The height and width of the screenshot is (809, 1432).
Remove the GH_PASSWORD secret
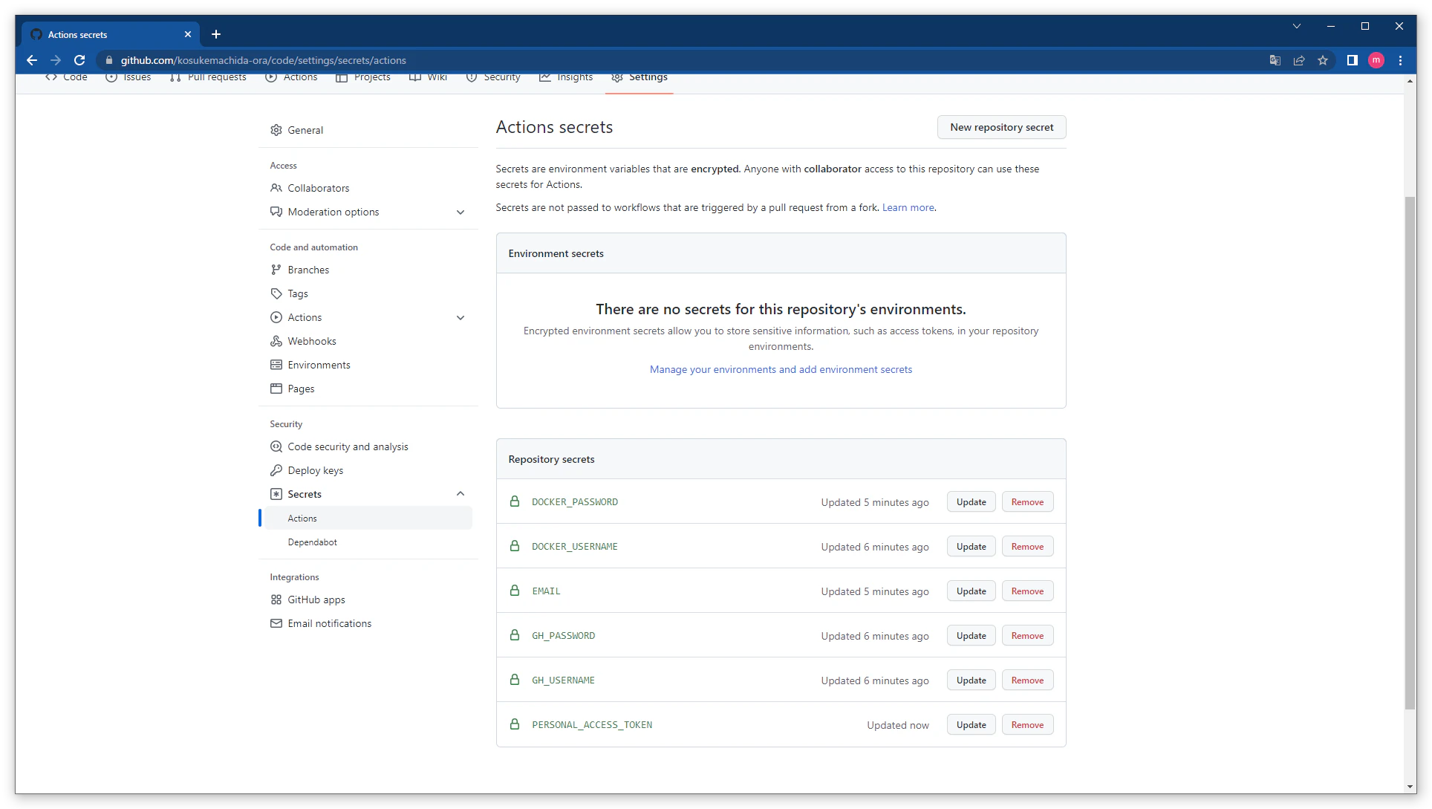tap(1027, 635)
